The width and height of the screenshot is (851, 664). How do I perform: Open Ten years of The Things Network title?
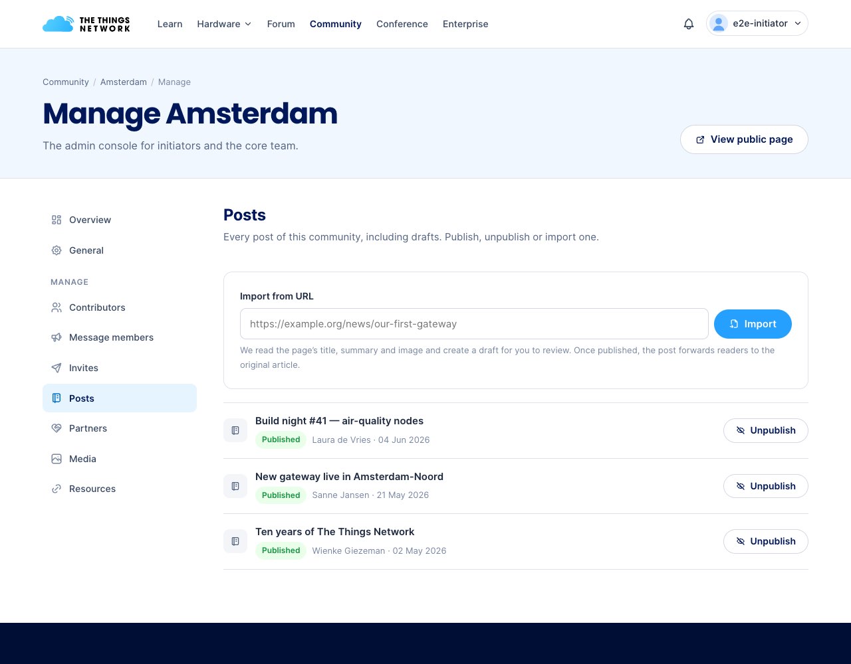coord(334,532)
